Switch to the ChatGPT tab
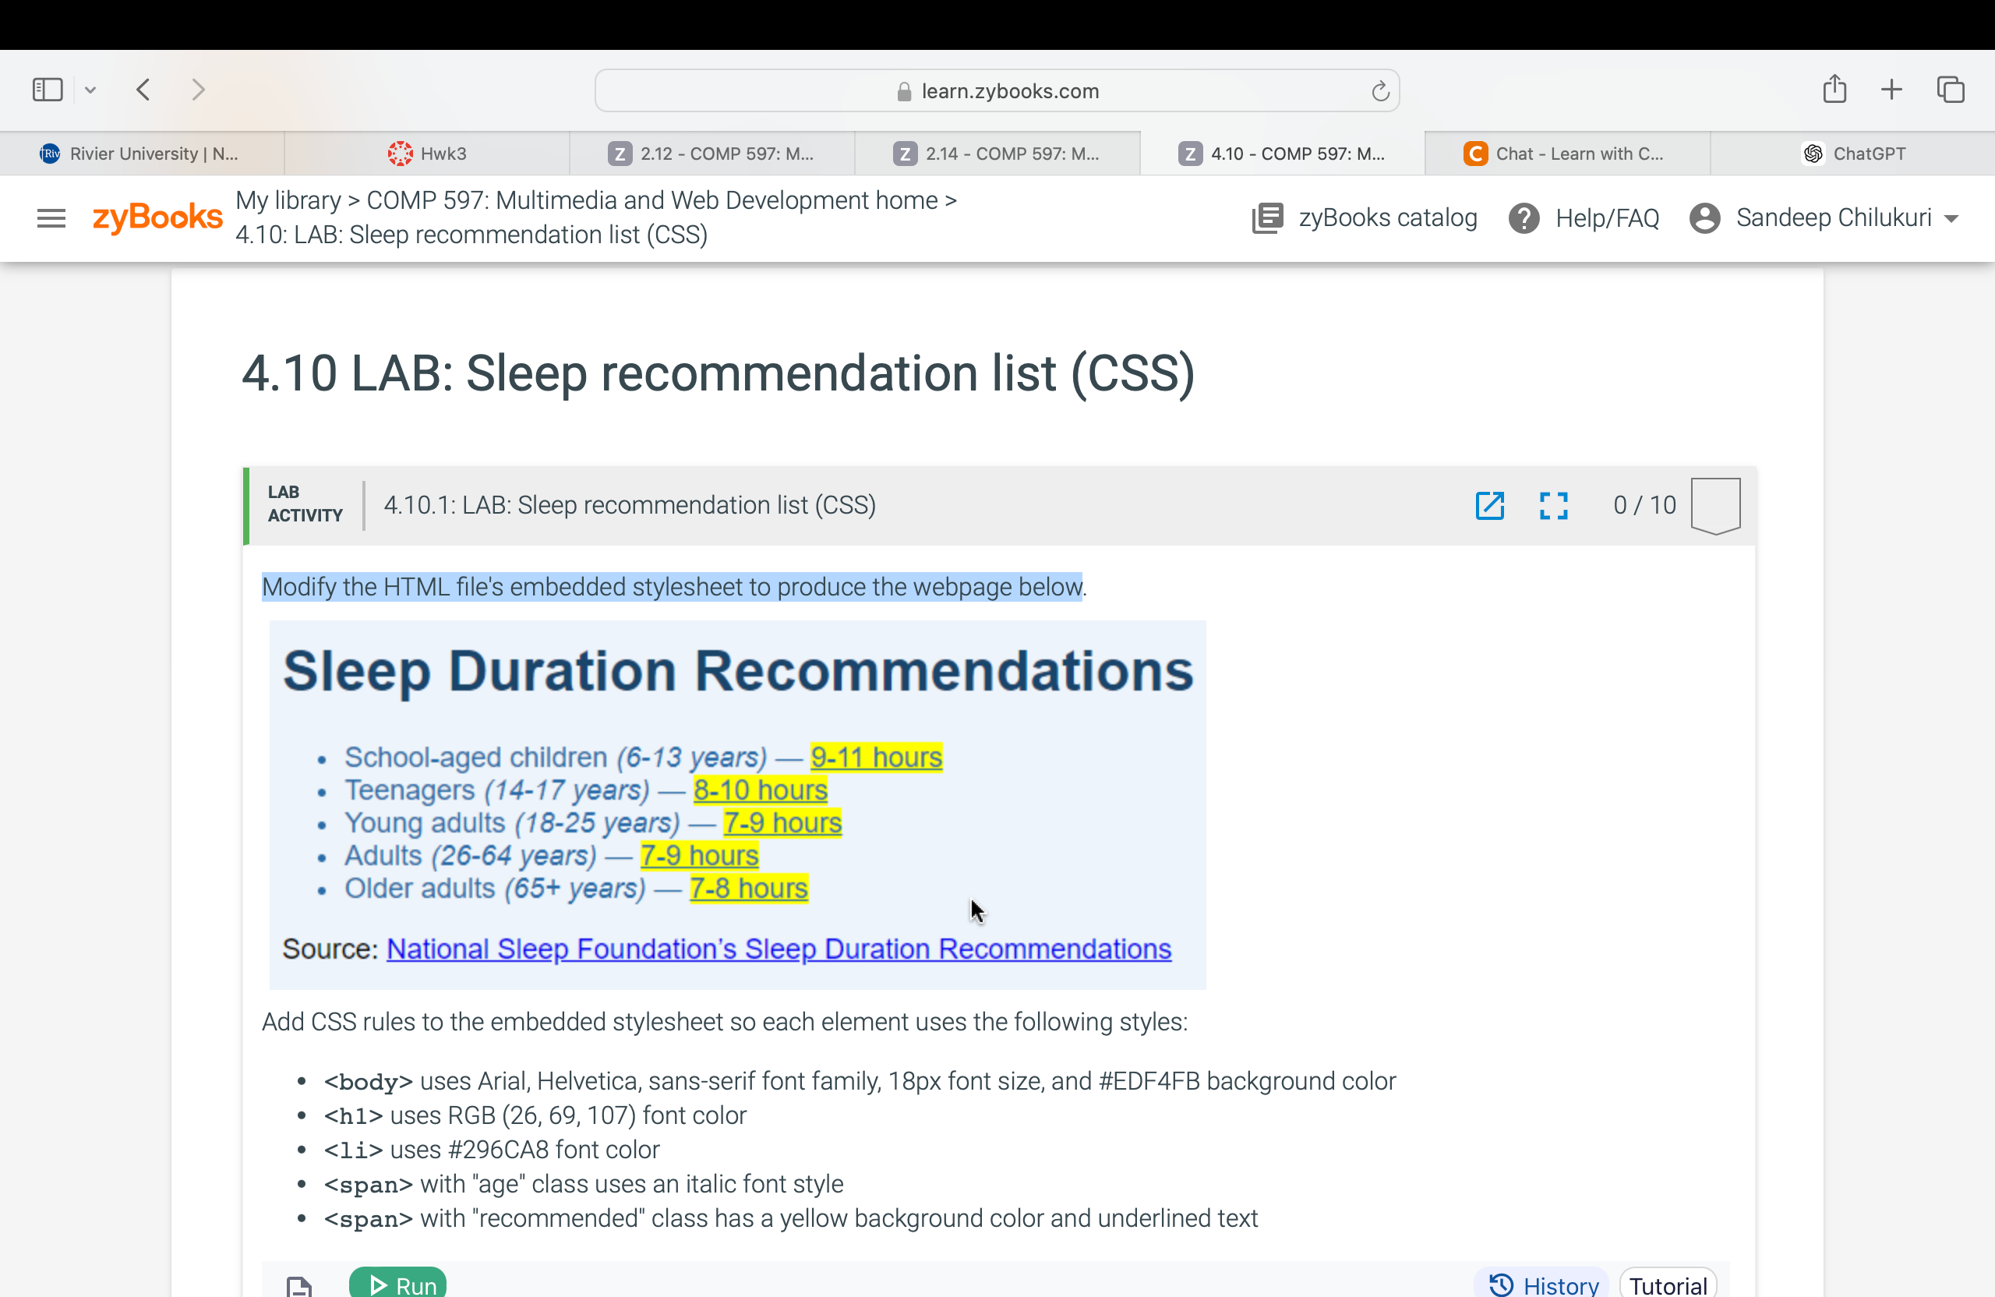Image resolution: width=1995 pixels, height=1297 pixels. pyautogui.click(x=1853, y=154)
